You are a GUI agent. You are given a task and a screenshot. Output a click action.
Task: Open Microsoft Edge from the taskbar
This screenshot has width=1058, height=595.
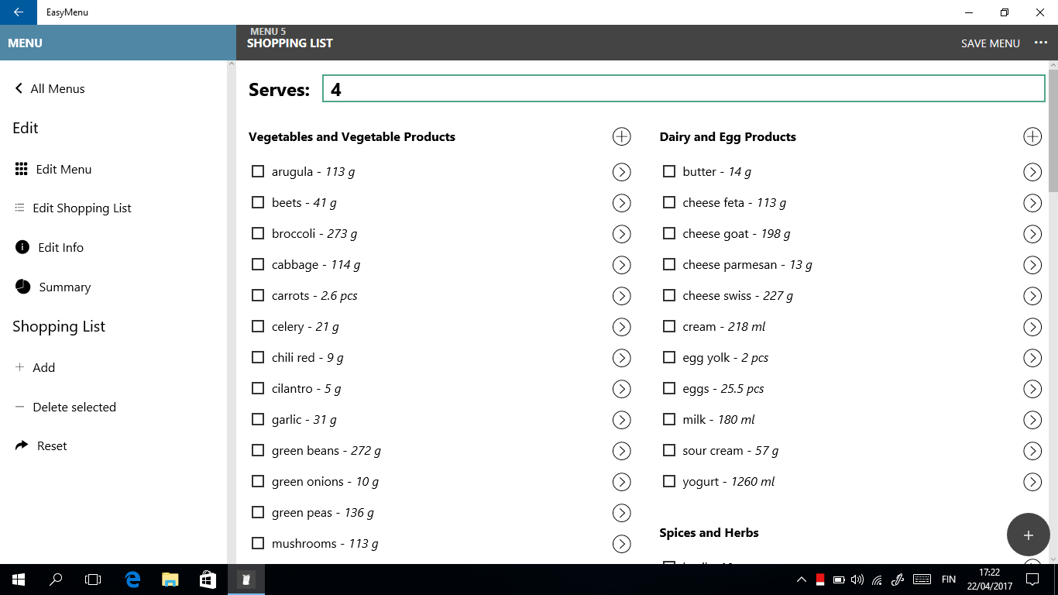(132, 579)
